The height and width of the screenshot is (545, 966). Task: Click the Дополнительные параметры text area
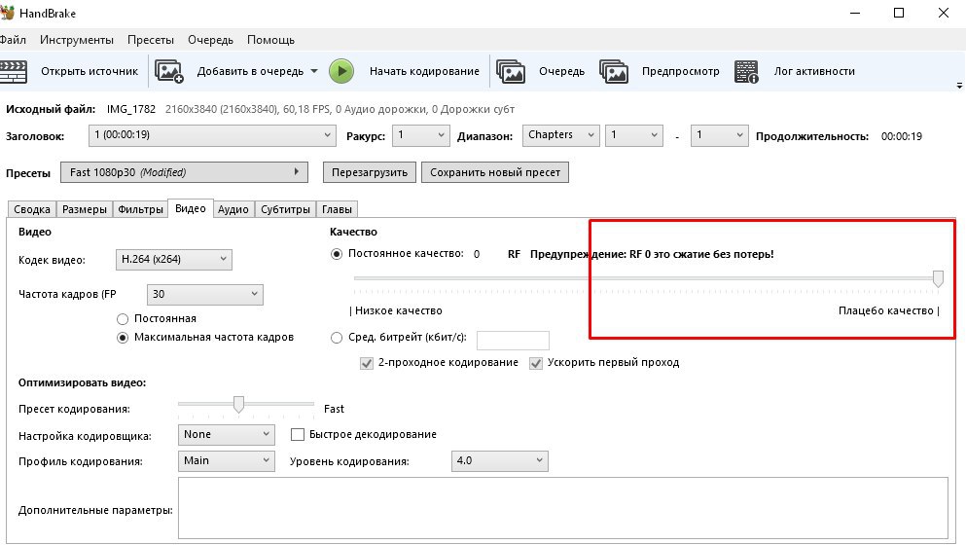[x=563, y=508]
